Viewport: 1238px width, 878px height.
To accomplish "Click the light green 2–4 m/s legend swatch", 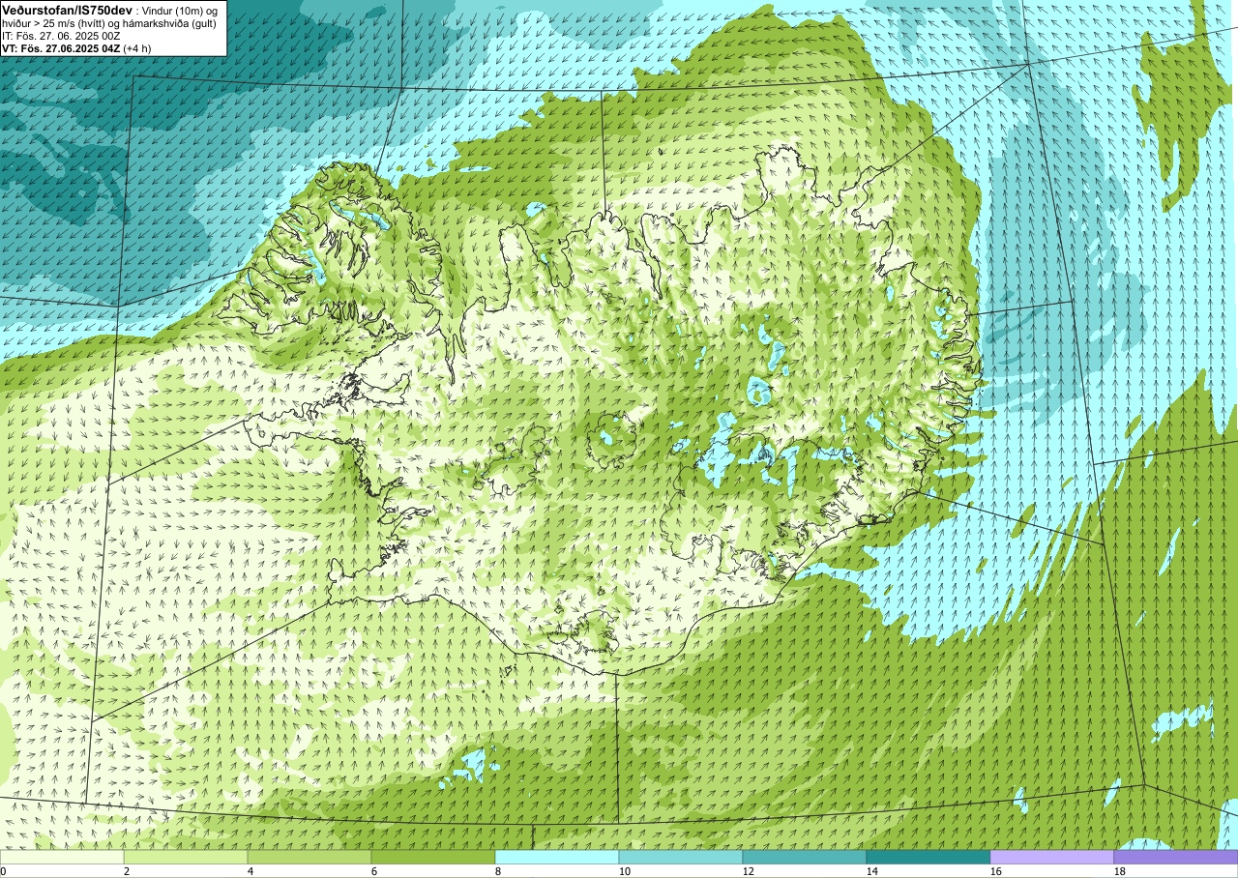I will click(x=186, y=857).
